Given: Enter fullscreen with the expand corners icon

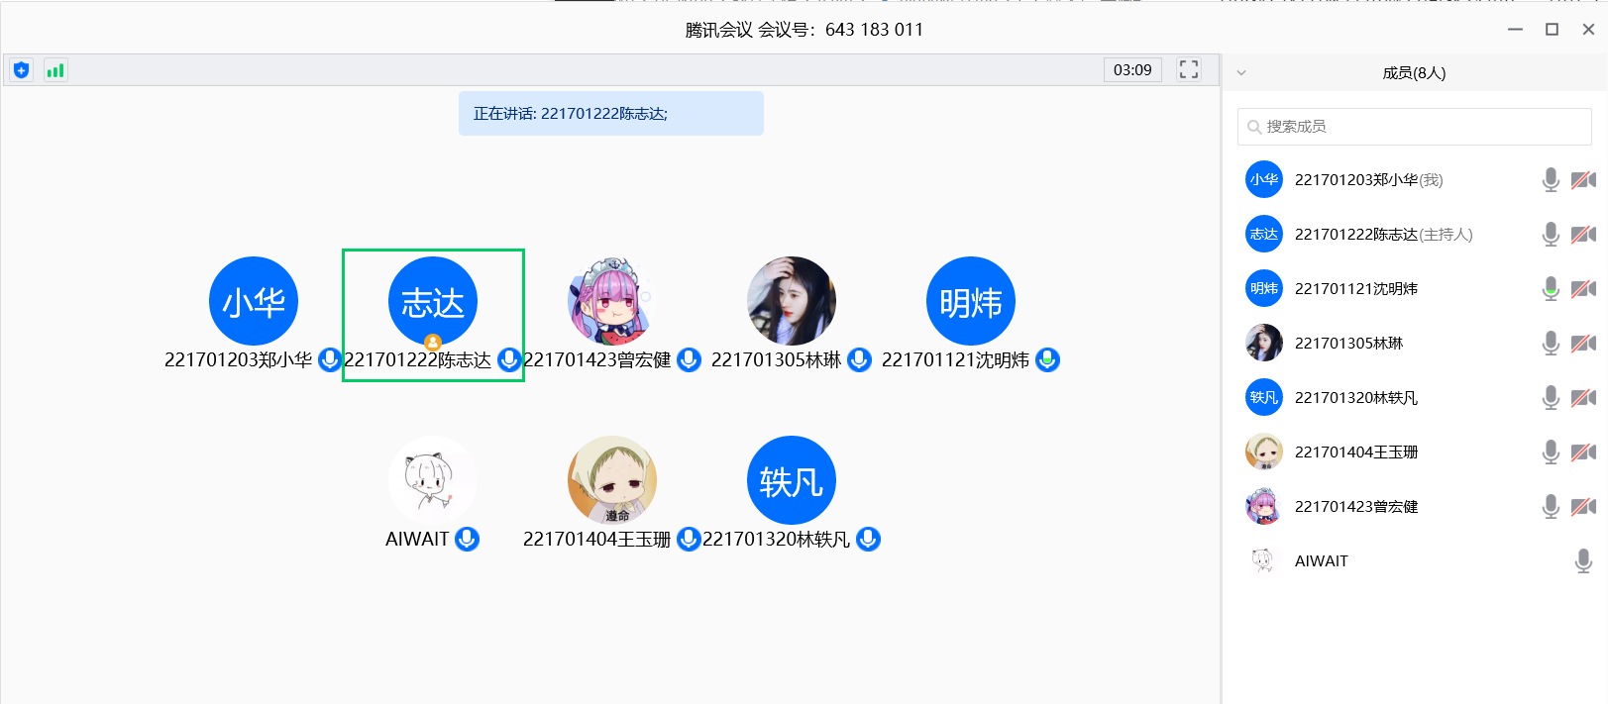Looking at the screenshot, I should point(1189,69).
